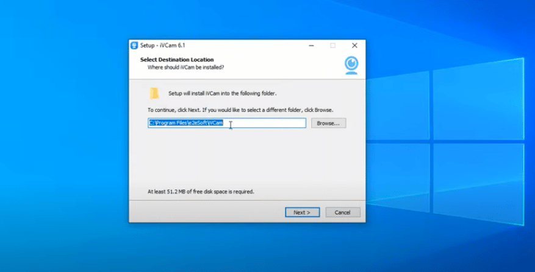The width and height of the screenshot is (535, 272).
Task: Click the destination folder path field
Action: 227,124
